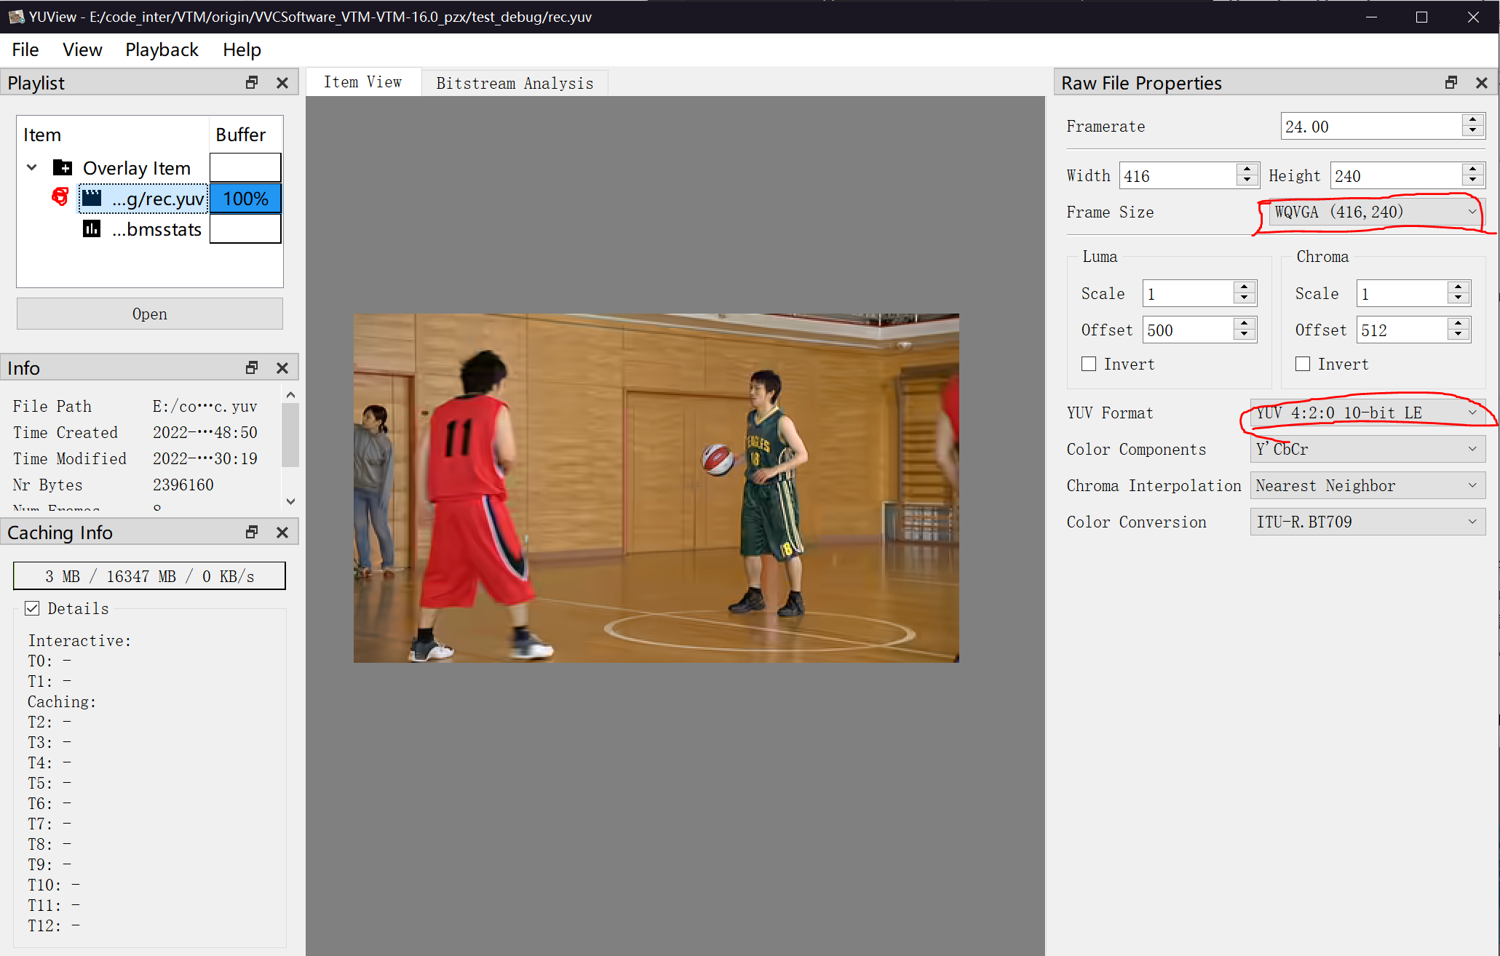
Task: Undock the Info panel
Action: (x=252, y=368)
